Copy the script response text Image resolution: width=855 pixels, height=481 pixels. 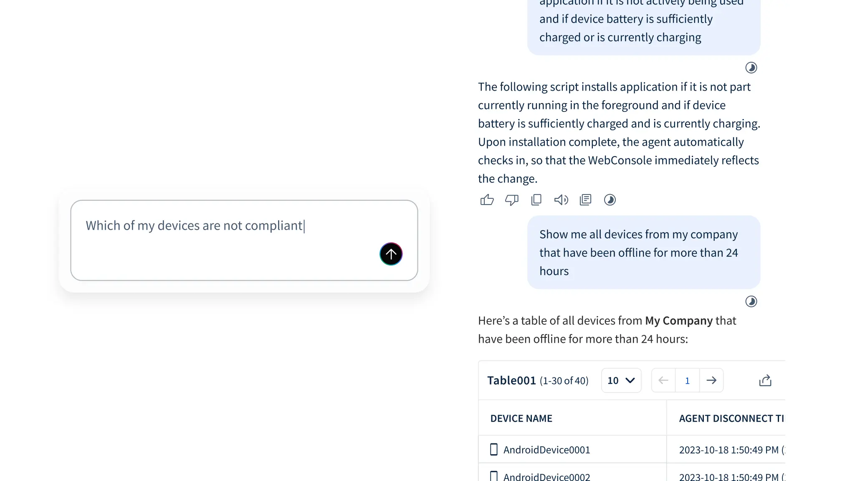536,200
